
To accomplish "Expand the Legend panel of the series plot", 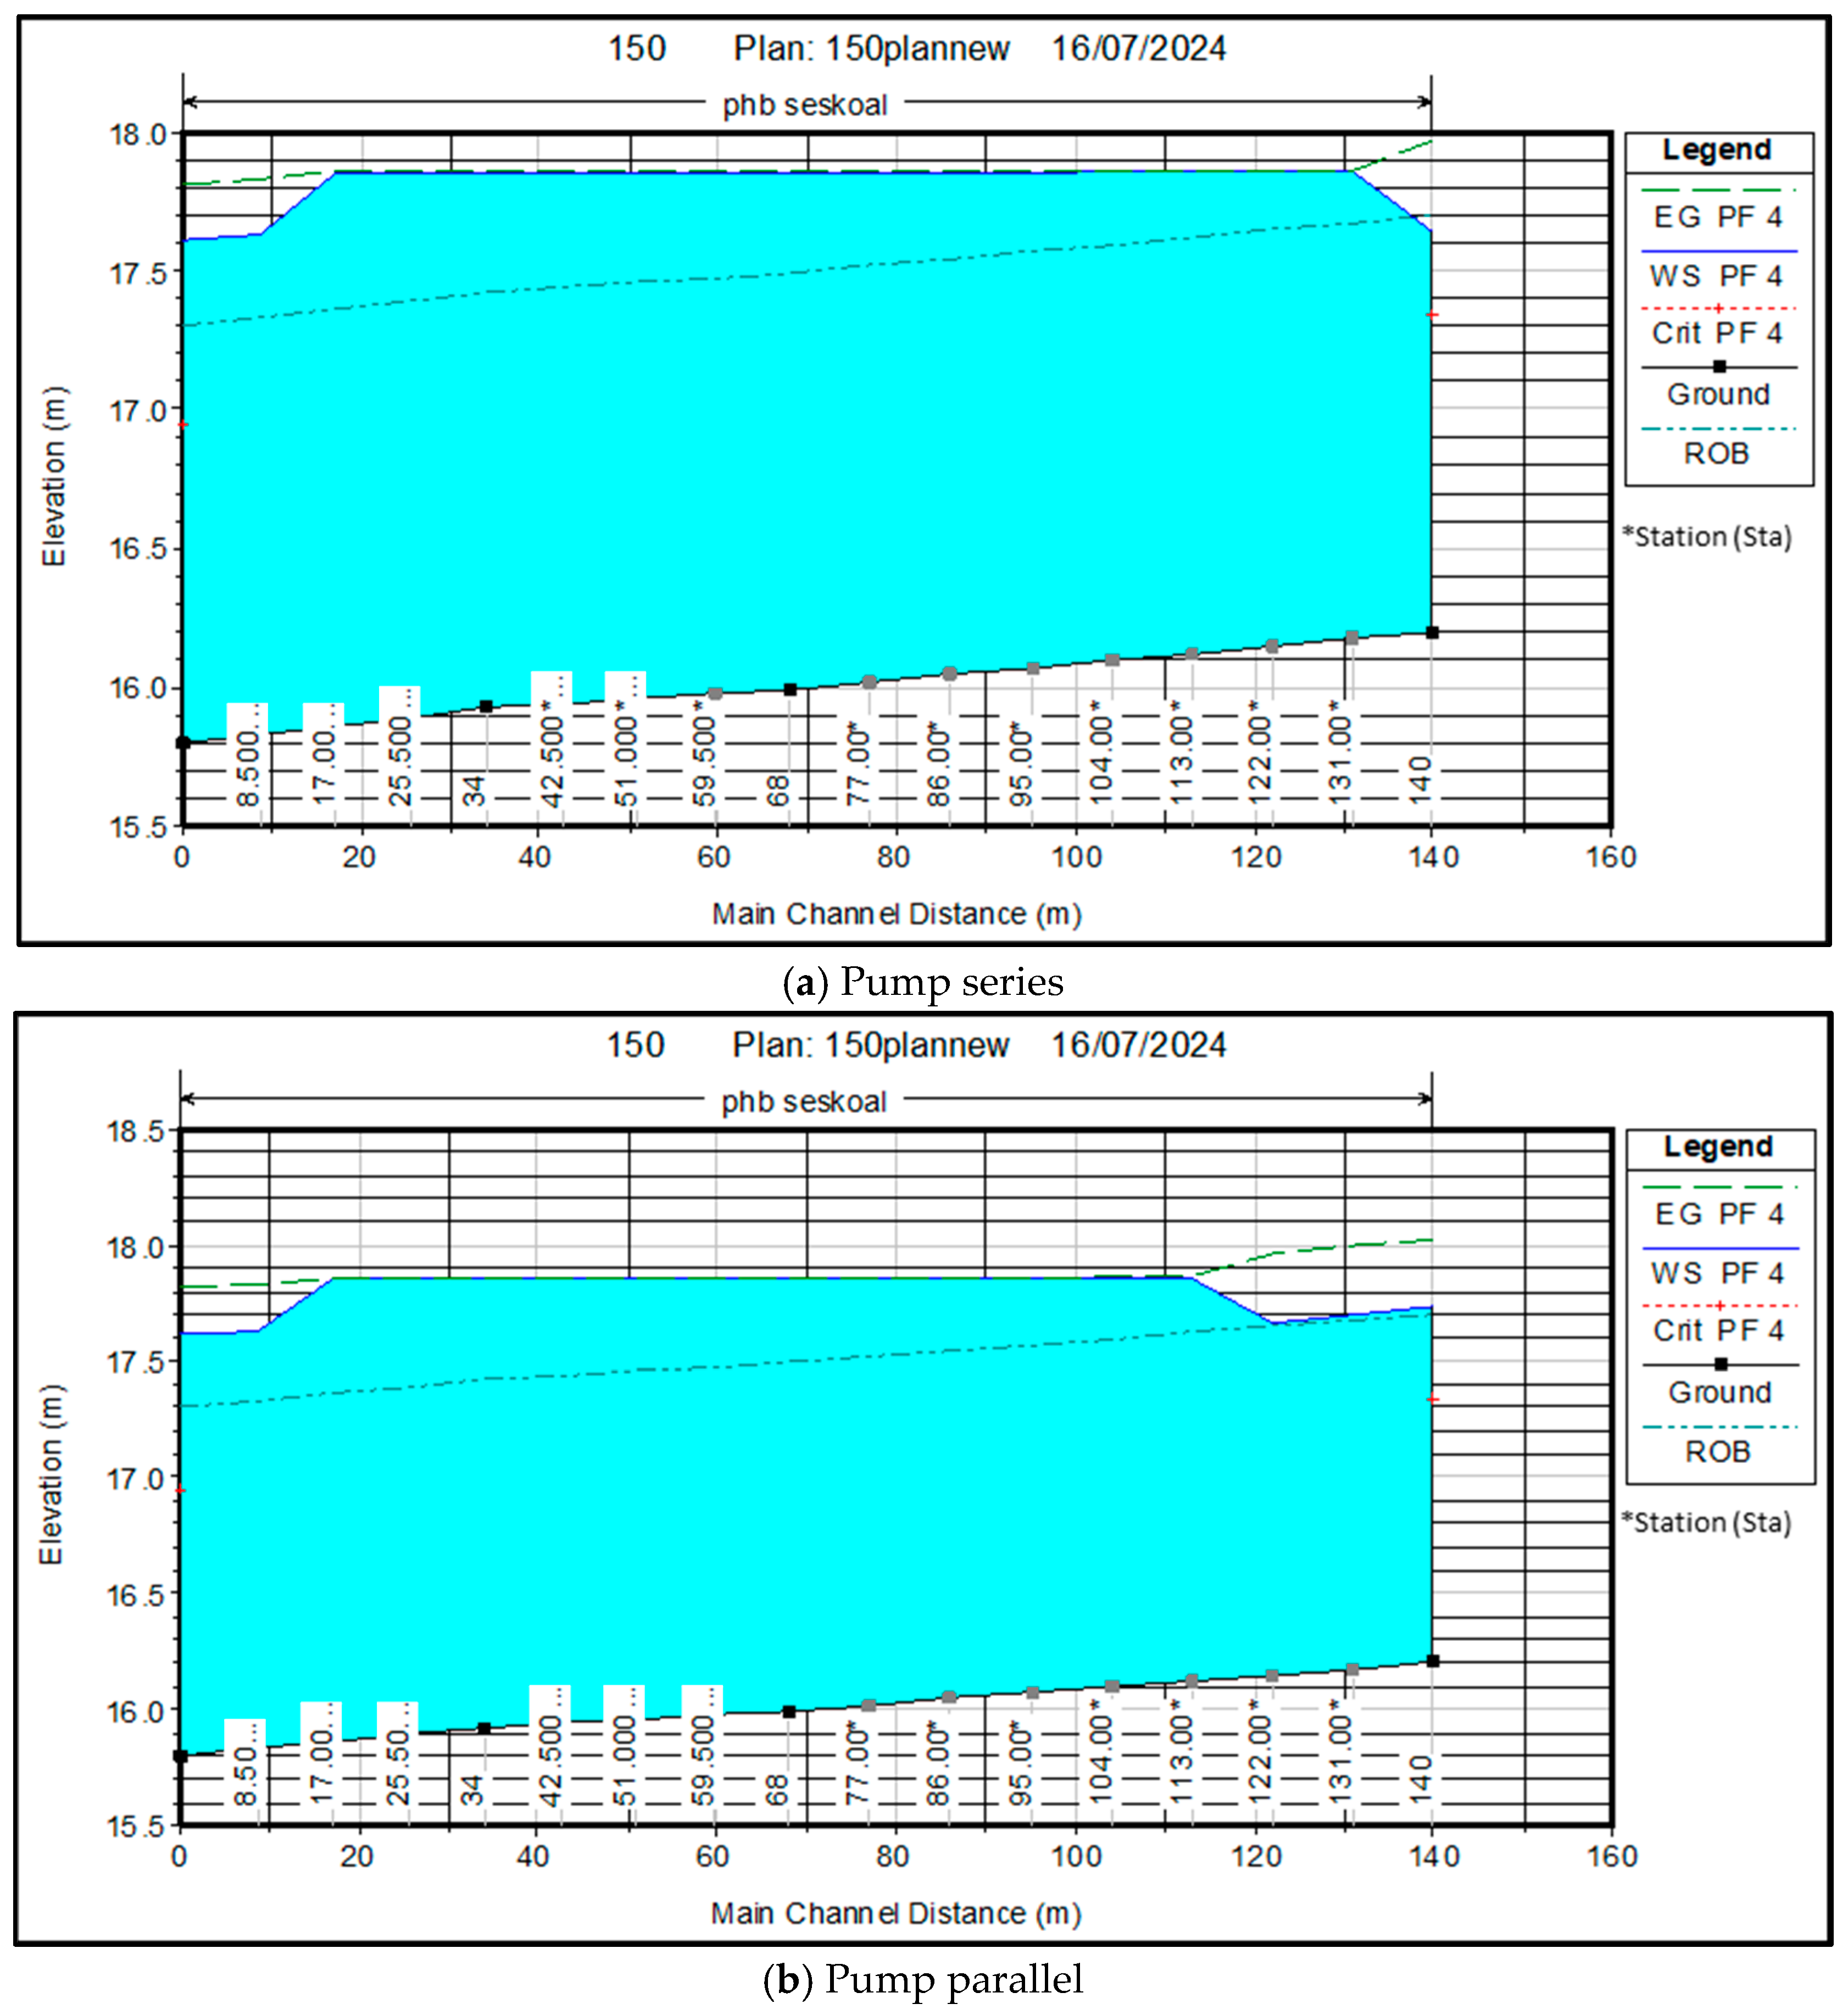I will pyautogui.click(x=1716, y=150).
